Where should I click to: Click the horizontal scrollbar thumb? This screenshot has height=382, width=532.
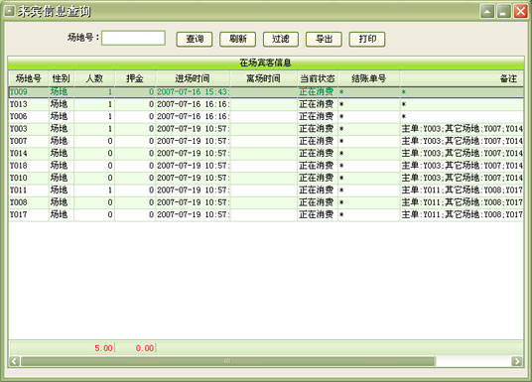click(227, 361)
